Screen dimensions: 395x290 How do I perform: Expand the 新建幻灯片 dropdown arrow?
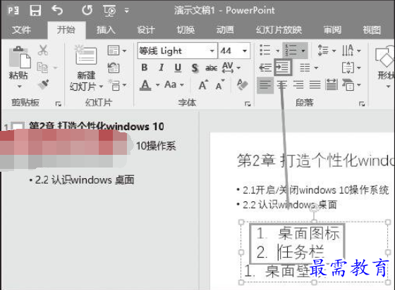pos(101,87)
